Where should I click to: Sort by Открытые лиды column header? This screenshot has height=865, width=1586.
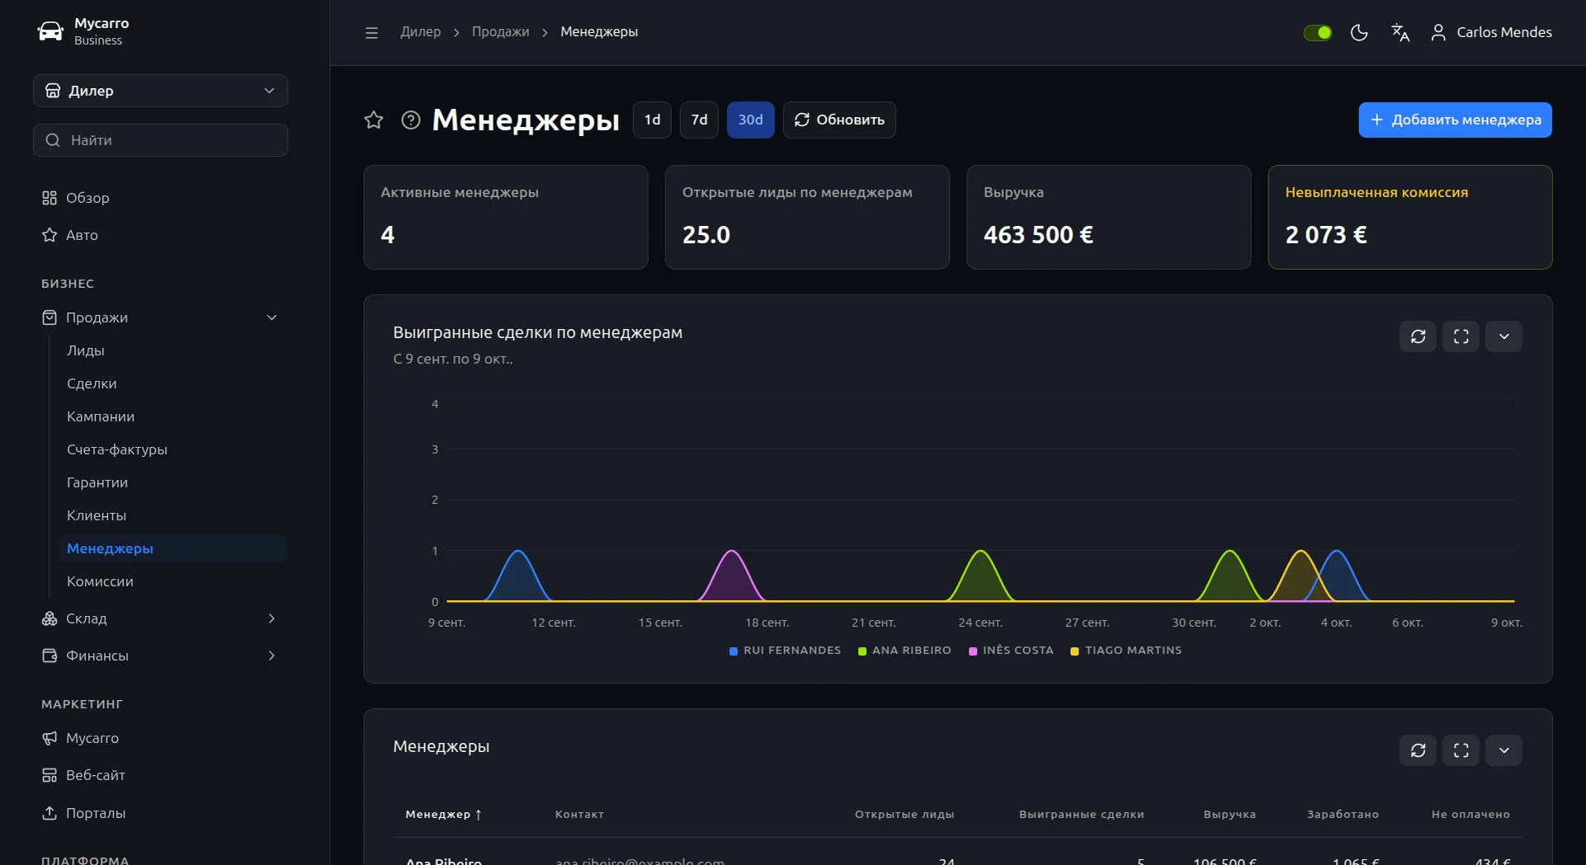[x=904, y=815]
